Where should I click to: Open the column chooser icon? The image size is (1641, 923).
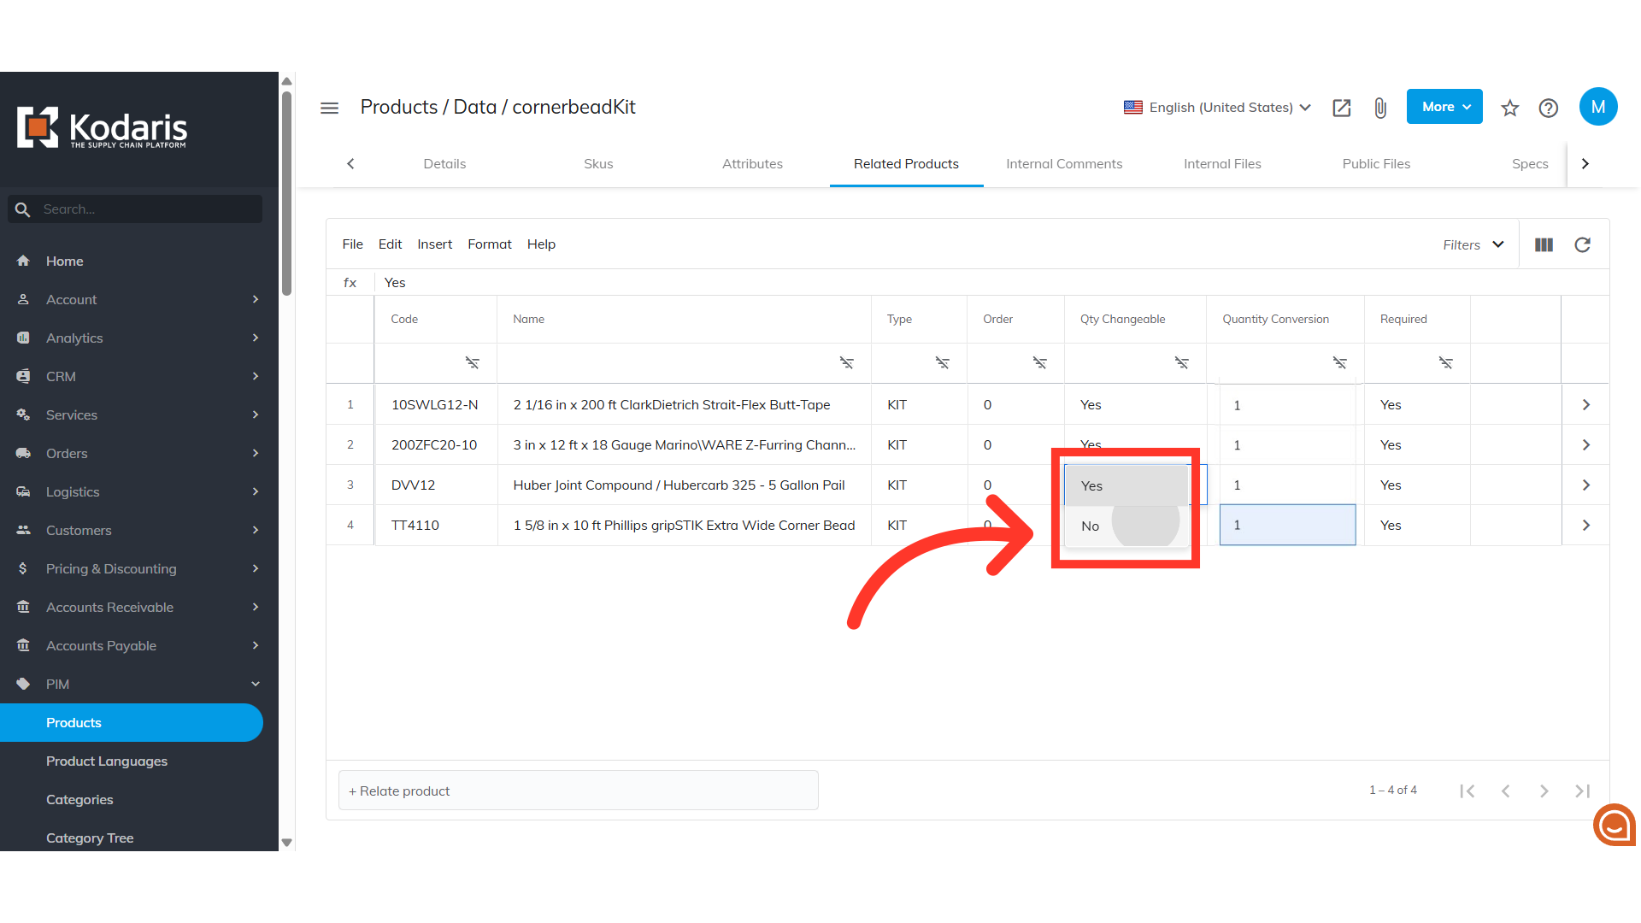[x=1544, y=245]
